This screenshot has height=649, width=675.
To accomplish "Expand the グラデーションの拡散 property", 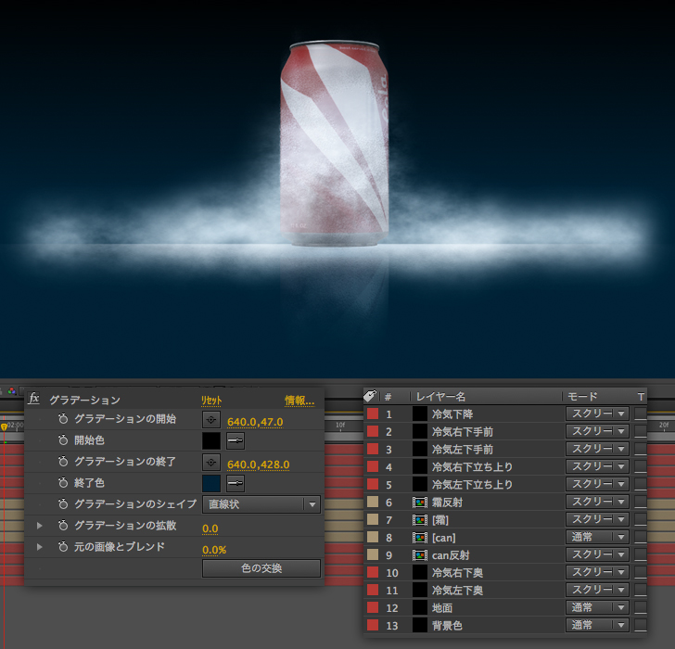I will coord(40,526).
